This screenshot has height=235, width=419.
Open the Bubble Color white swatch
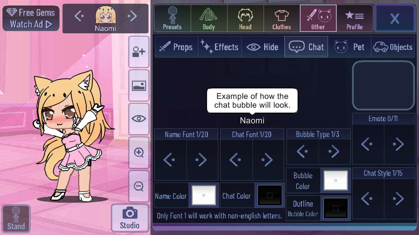[336, 181]
